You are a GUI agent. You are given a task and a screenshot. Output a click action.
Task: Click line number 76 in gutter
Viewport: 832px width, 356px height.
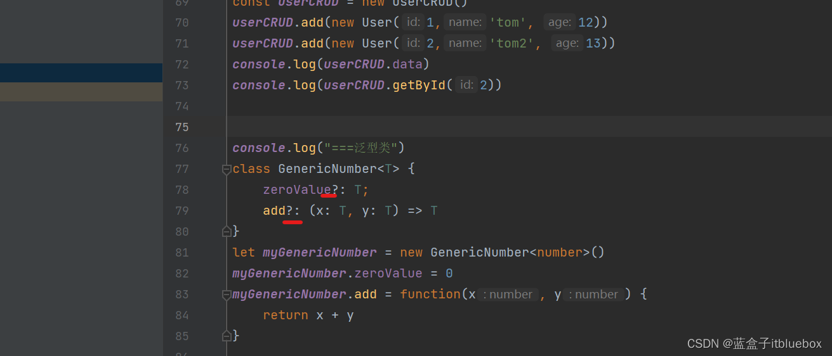tap(182, 148)
